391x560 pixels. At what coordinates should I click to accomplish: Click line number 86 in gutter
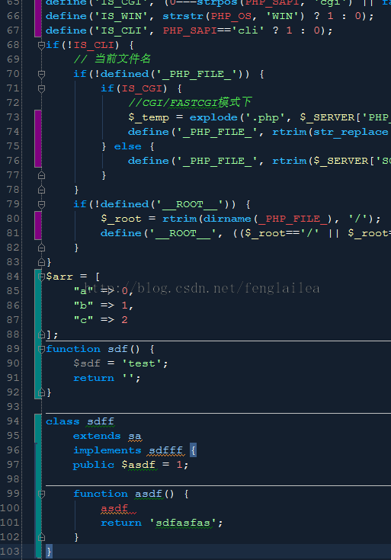(x=13, y=306)
